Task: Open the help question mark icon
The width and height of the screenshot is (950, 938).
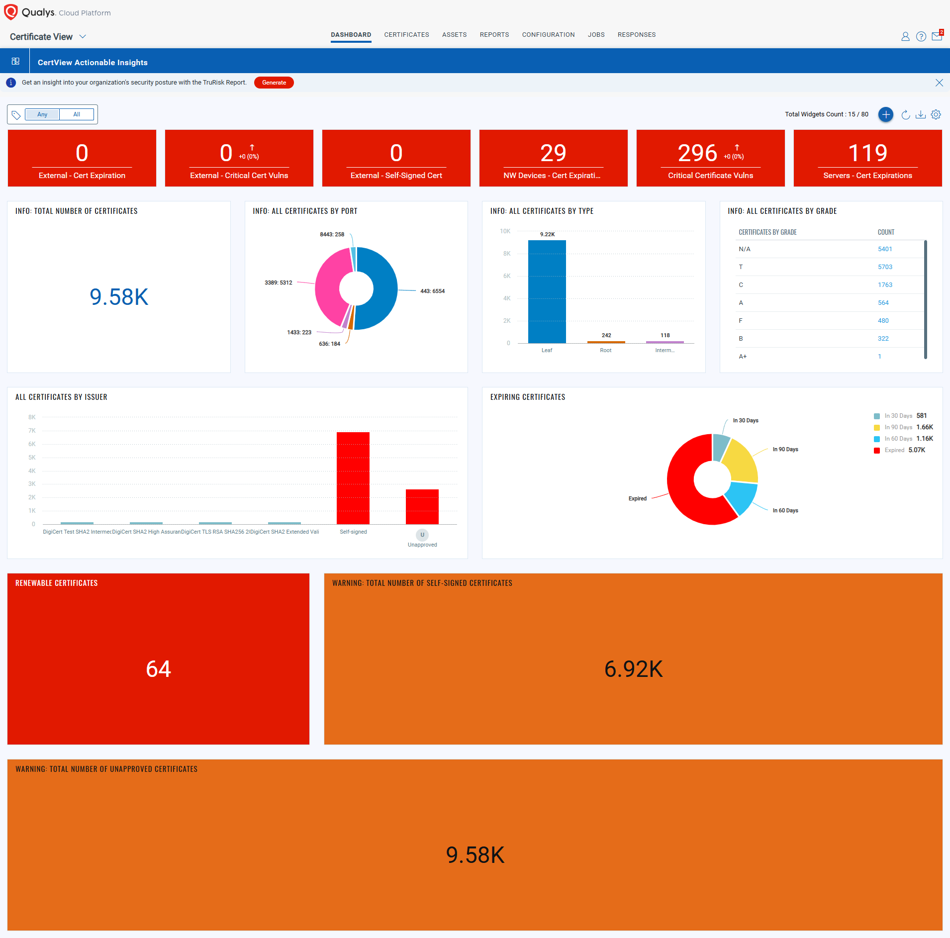Action: click(x=921, y=36)
